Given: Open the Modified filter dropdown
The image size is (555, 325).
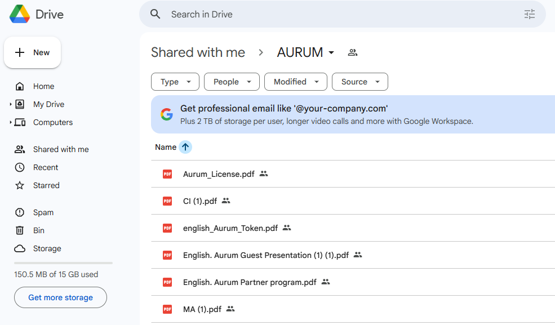Looking at the screenshot, I should [296, 82].
